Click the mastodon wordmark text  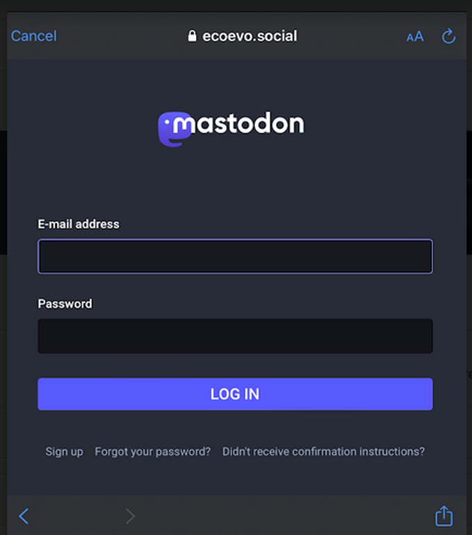(238, 123)
